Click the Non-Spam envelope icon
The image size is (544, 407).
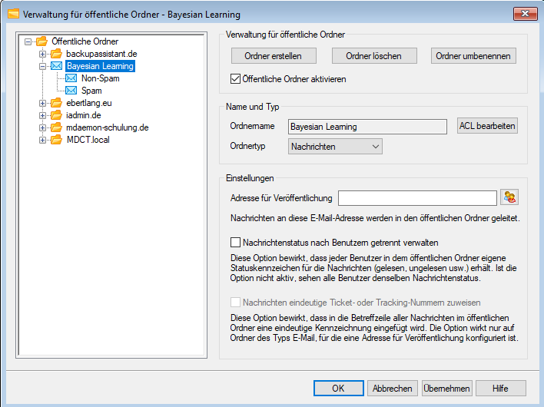[x=71, y=78]
